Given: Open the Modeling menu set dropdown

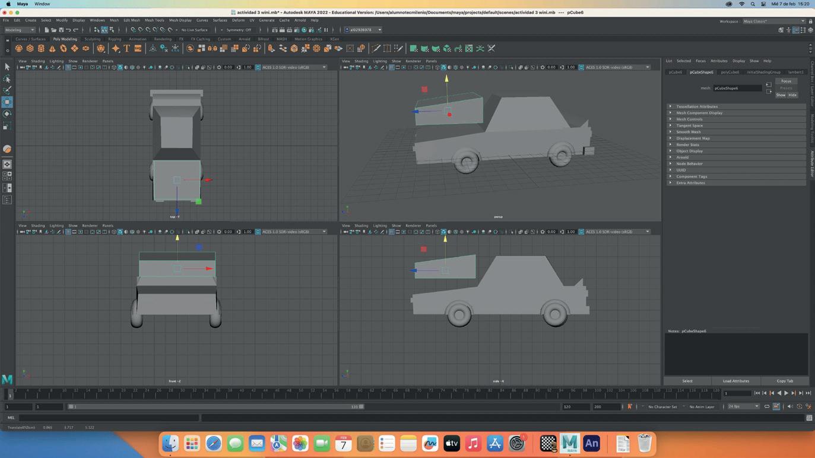Looking at the screenshot, I should (x=20, y=30).
